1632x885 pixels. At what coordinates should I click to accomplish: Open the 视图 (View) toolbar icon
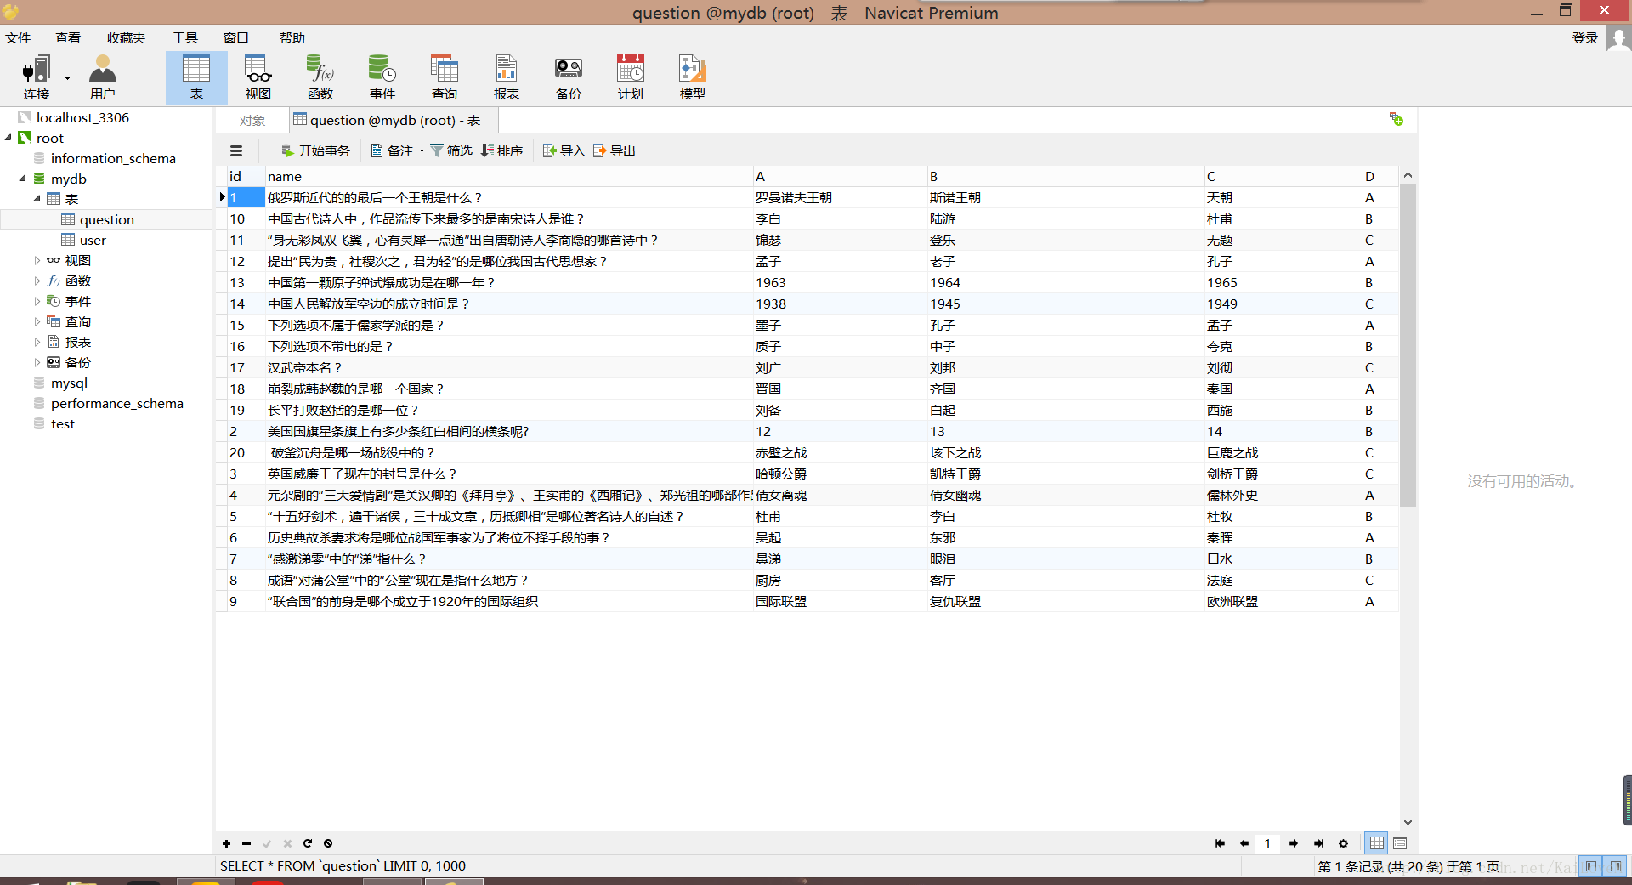258,77
